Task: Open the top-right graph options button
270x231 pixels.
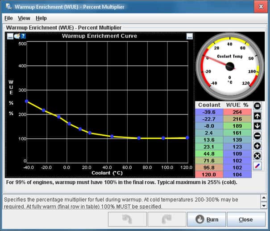Action: point(190,36)
